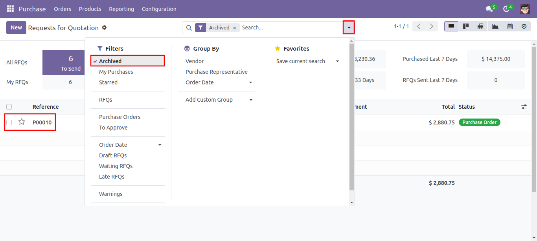
Task: Open the Add Custom Group dropdown
Action: point(217,100)
